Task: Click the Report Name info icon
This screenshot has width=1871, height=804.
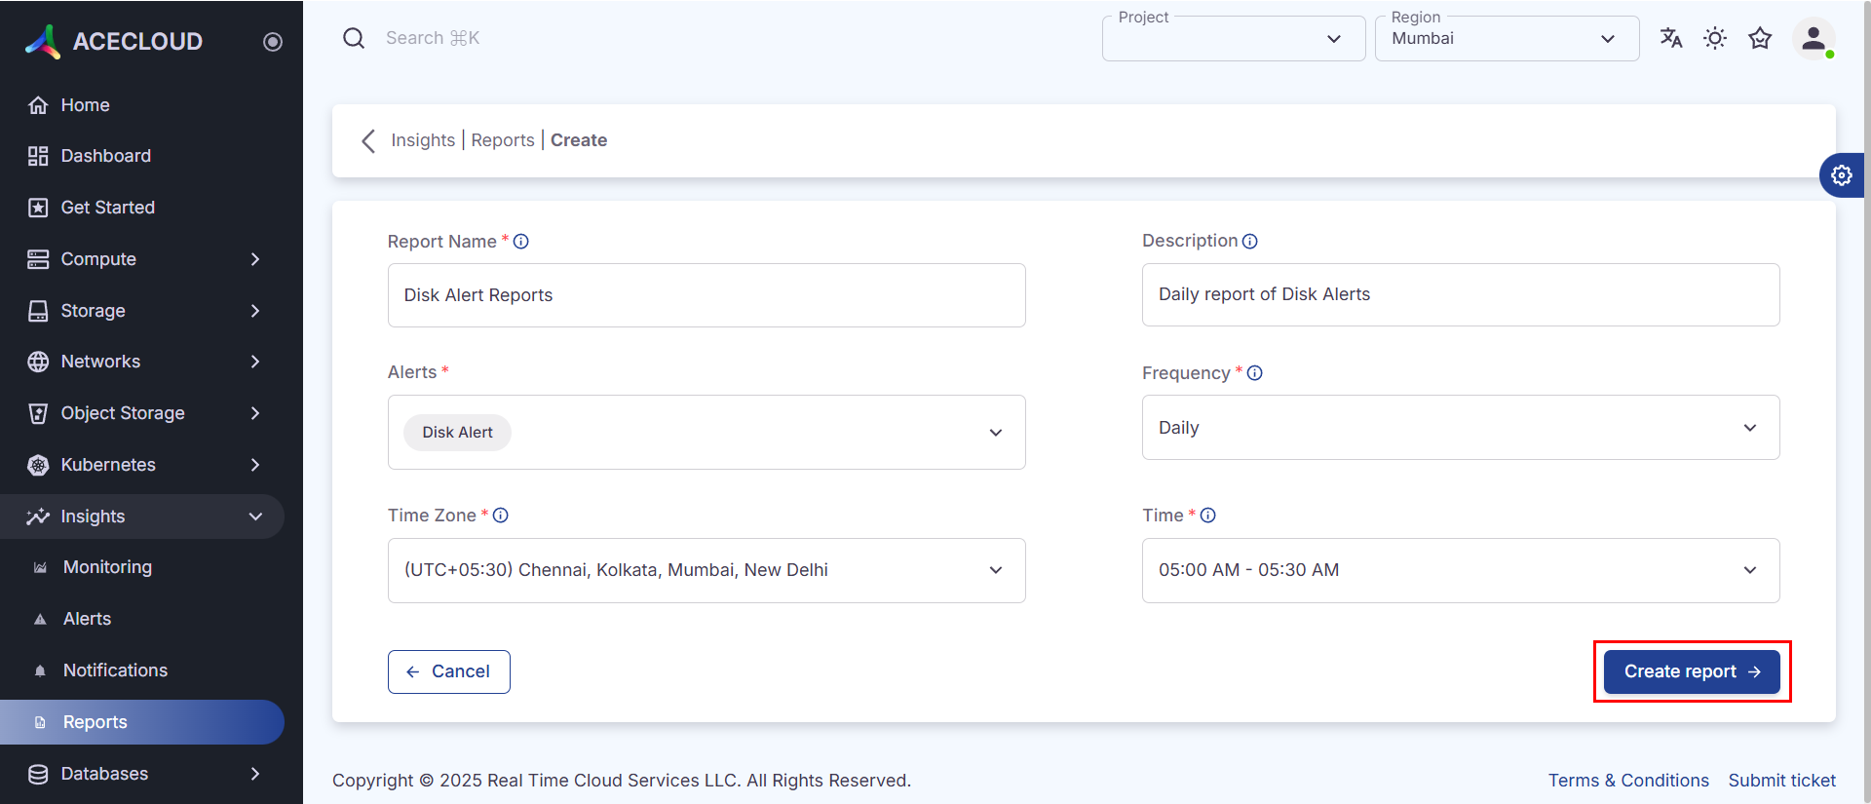Action: [x=521, y=242]
